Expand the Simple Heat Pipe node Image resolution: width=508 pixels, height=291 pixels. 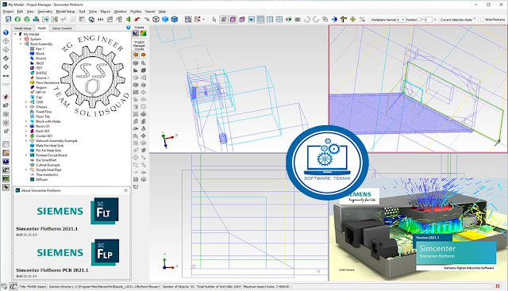coord(26,170)
